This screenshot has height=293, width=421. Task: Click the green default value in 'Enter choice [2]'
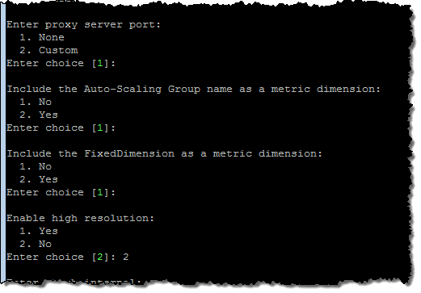[100, 257]
